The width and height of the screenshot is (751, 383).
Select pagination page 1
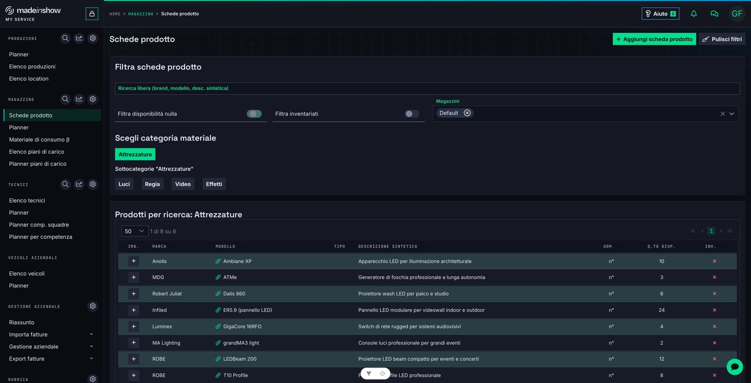coord(711,231)
